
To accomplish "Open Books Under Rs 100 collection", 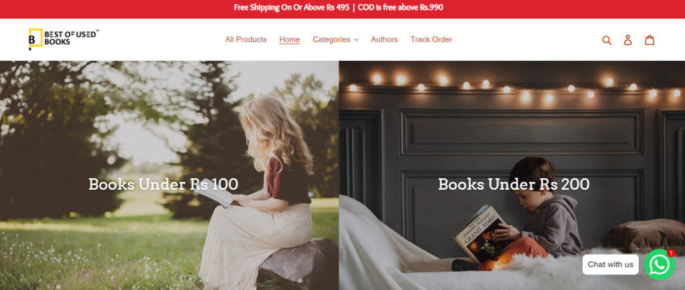I will pyautogui.click(x=163, y=184).
